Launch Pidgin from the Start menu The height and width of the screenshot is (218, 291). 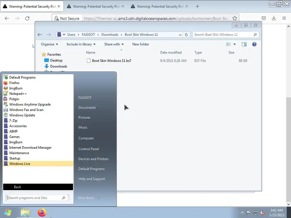click(38, 99)
